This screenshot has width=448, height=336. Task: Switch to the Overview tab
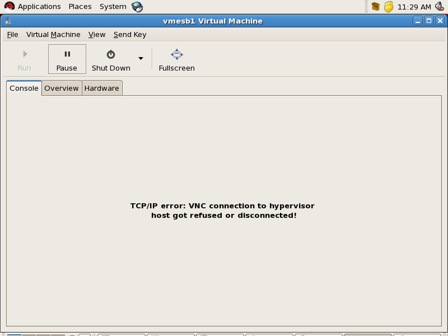(x=62, y=88)
